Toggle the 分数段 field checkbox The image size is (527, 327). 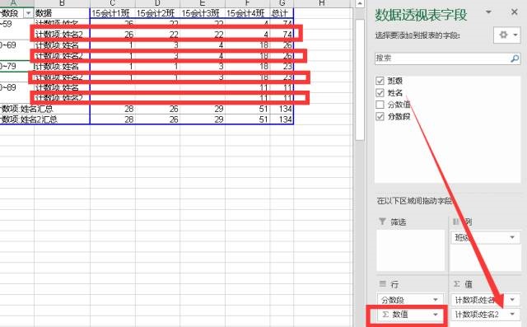click(x=380, y=116)
